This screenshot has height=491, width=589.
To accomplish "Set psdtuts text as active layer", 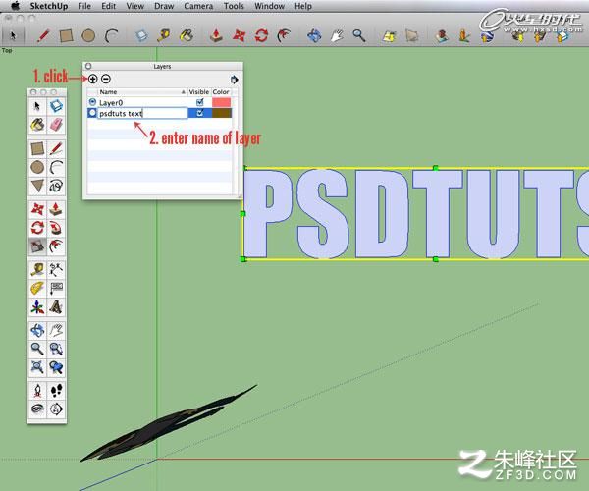I will tap(92, 113).
